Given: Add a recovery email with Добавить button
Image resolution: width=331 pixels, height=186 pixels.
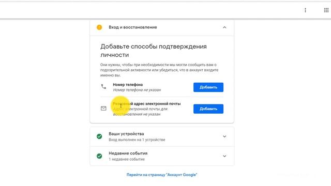Looking at the screenshot, I should click(208, 109).
